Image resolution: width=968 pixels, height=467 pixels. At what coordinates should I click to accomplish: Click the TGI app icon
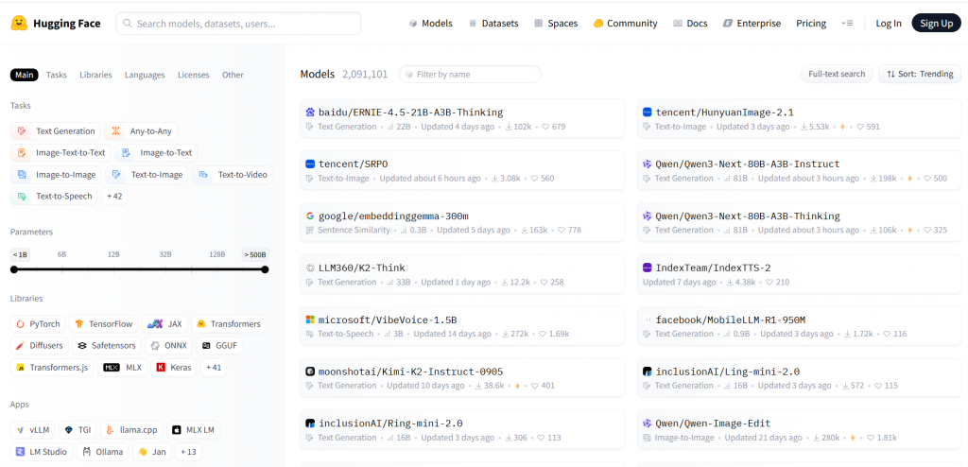point(68,430)
